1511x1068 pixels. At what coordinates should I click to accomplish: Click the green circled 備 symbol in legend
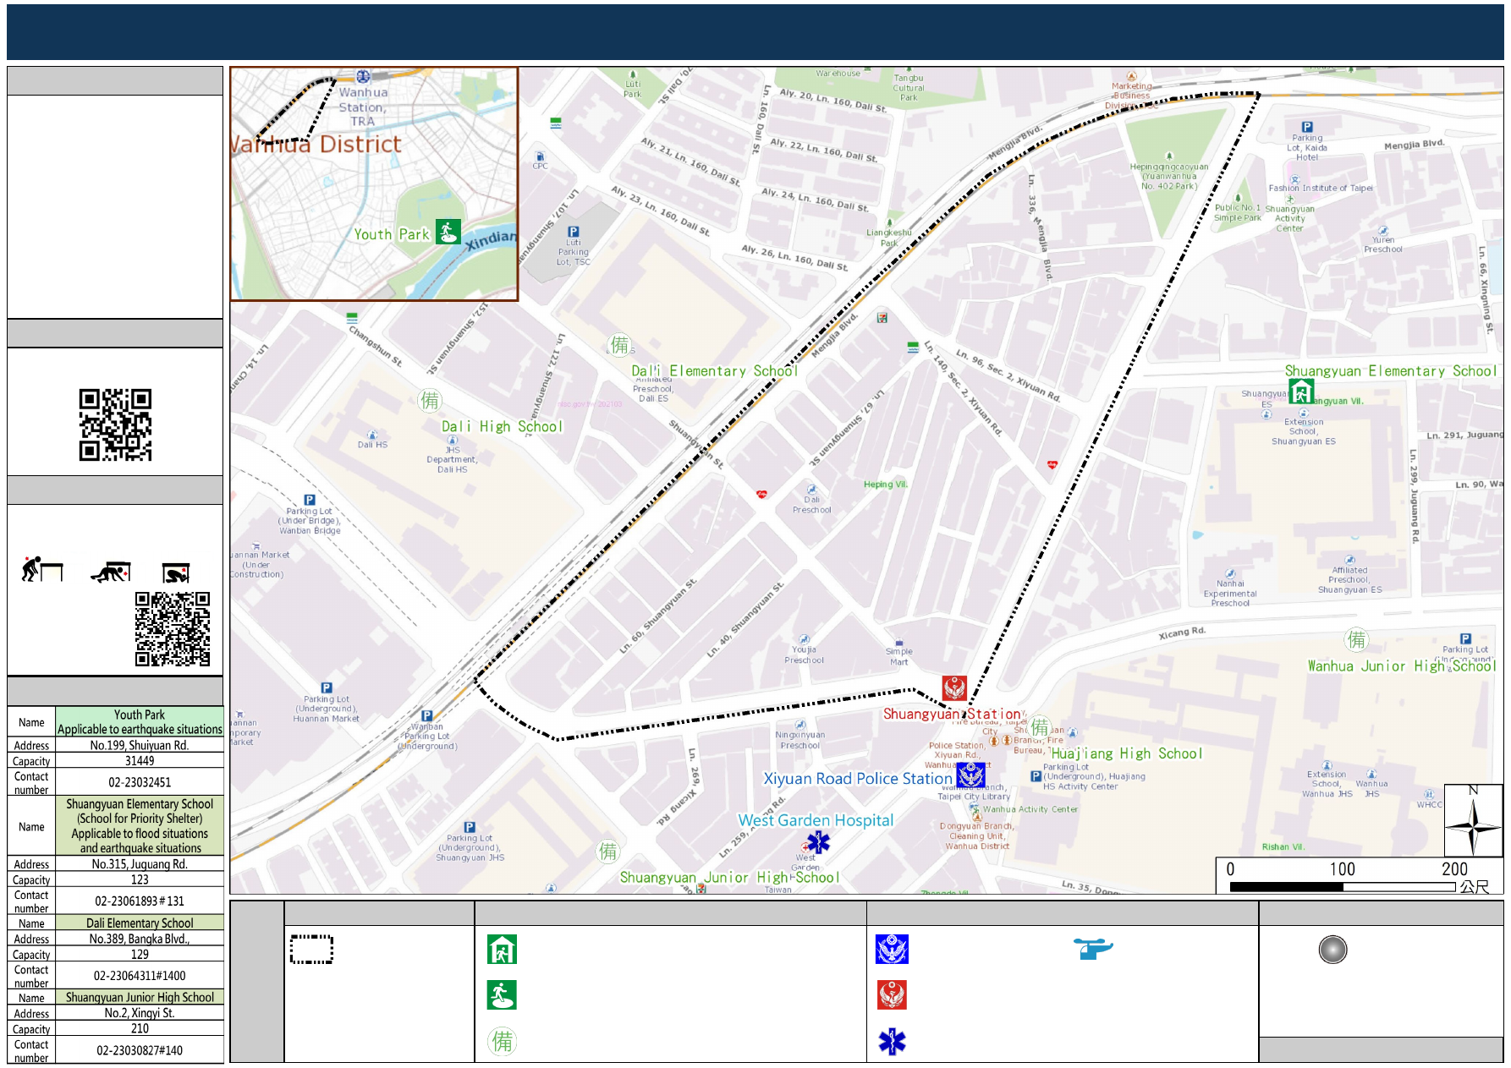click(x=502, y=1041)
